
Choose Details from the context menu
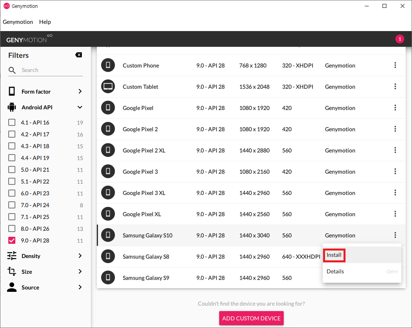coord(362,271)
